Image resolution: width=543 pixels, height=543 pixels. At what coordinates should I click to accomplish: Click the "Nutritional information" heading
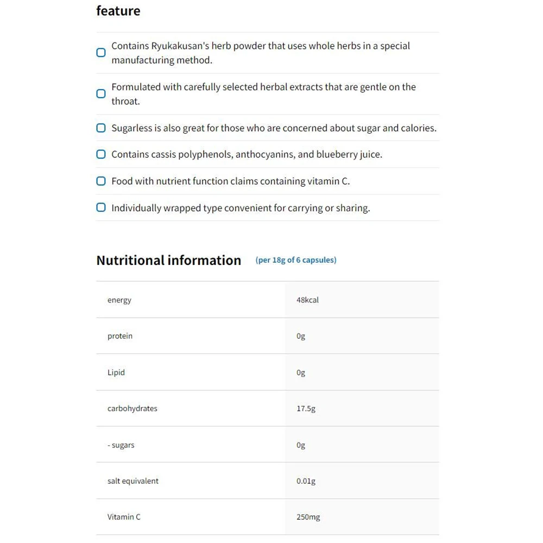click(x=168, y=260)
